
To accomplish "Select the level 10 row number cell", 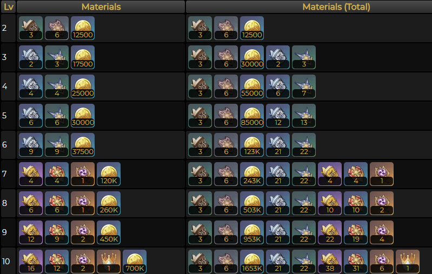I will click(x=8, y=261).
